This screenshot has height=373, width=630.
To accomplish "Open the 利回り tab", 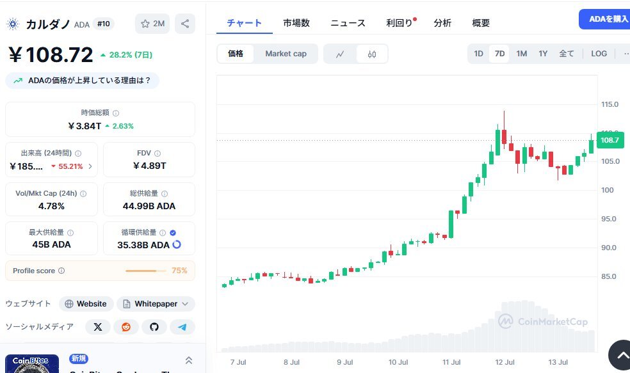I will [401, 23].
